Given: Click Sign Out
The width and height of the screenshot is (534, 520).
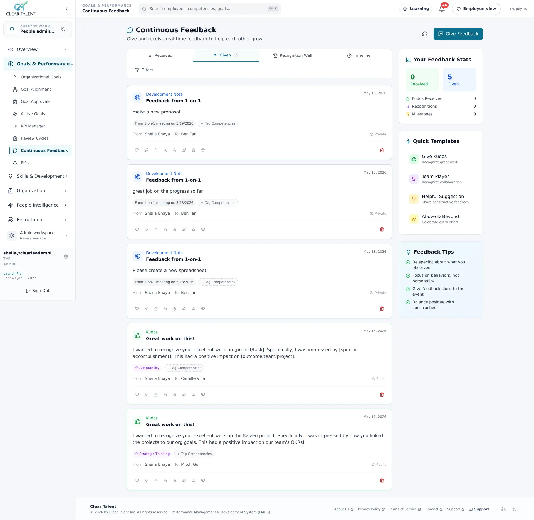Looking at the screenshot, I should click(38, 291).
